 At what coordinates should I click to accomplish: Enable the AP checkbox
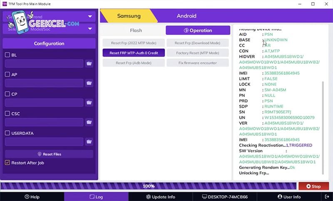click(7, 74)
